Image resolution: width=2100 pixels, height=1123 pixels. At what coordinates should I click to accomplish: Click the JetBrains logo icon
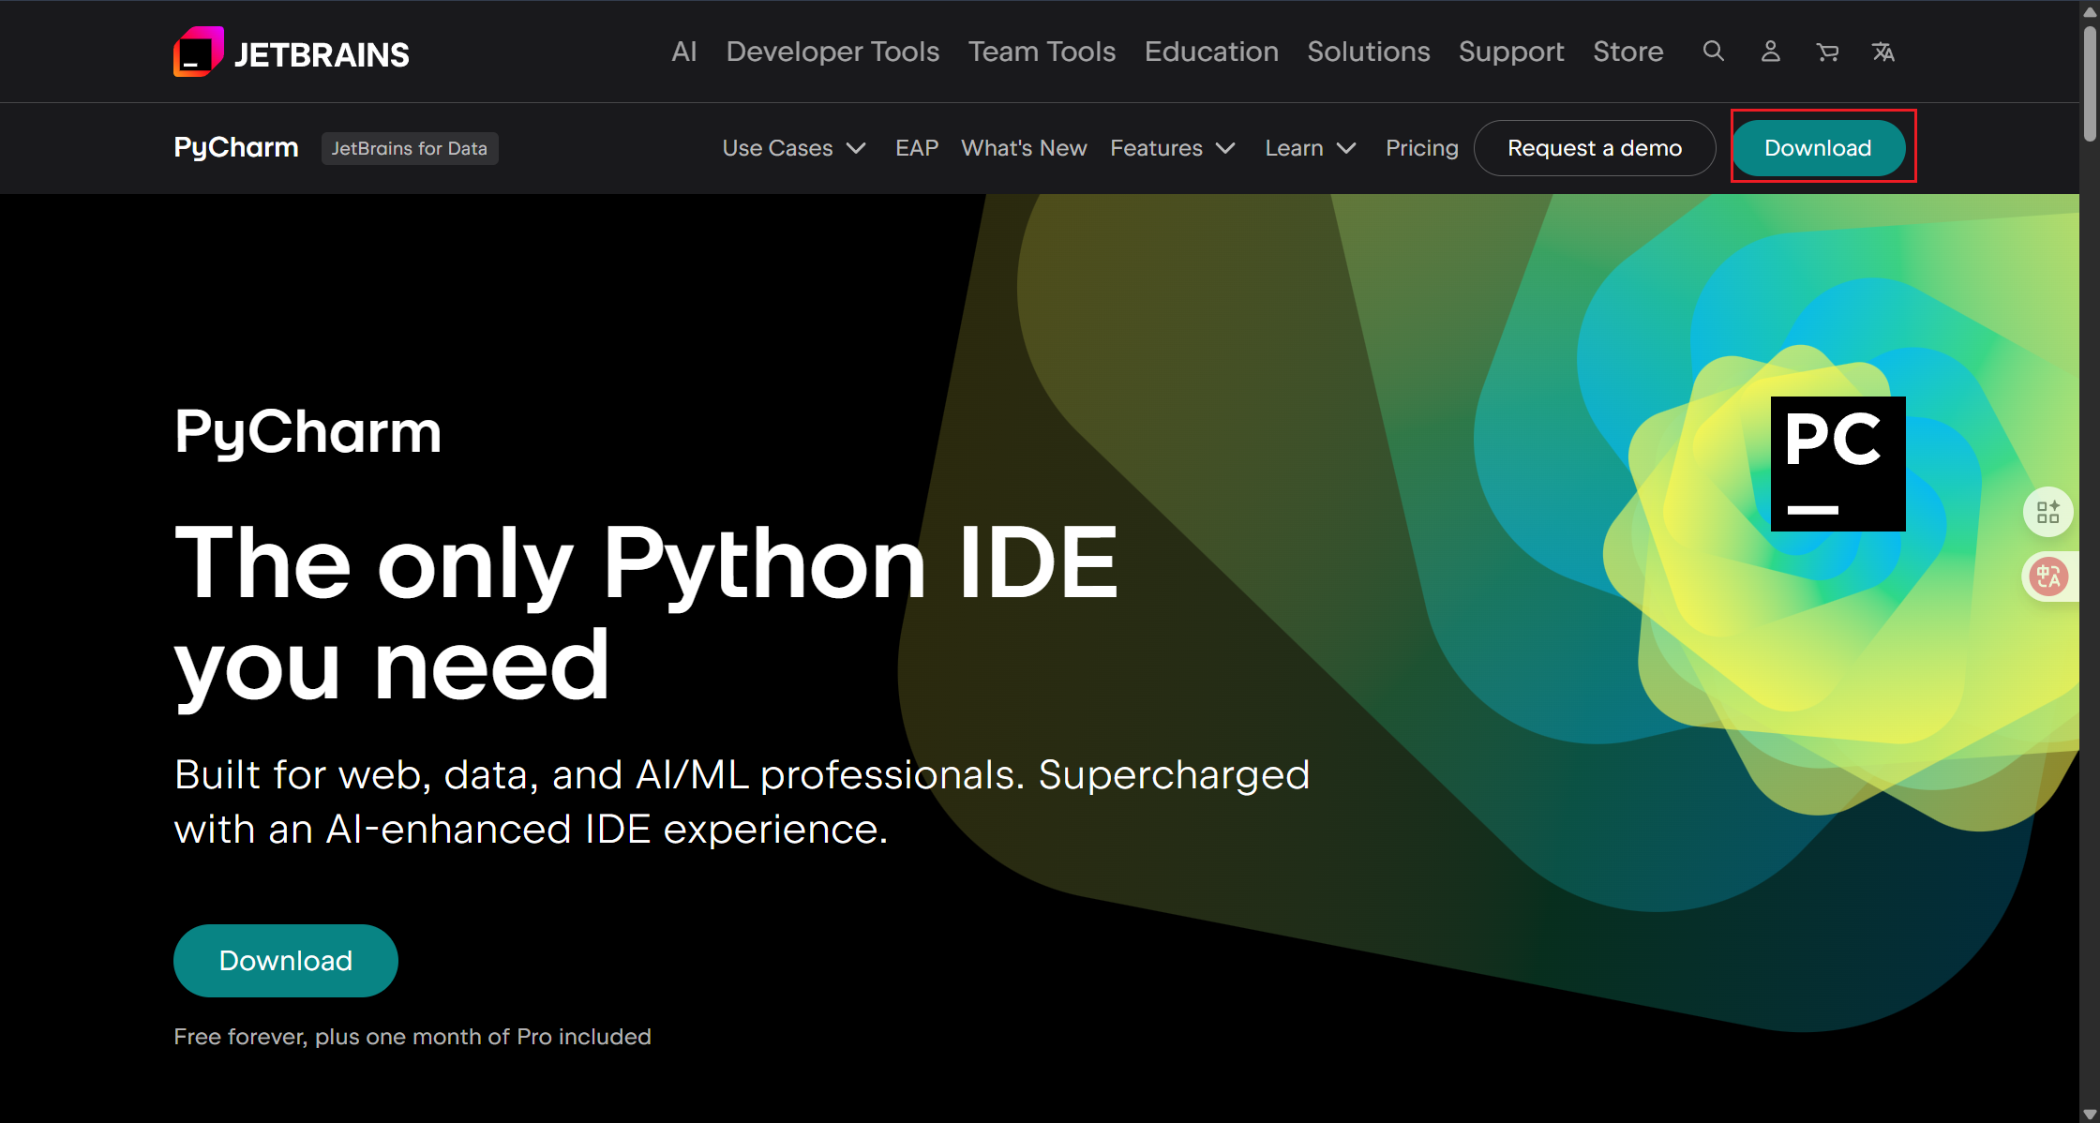(198, 52)
